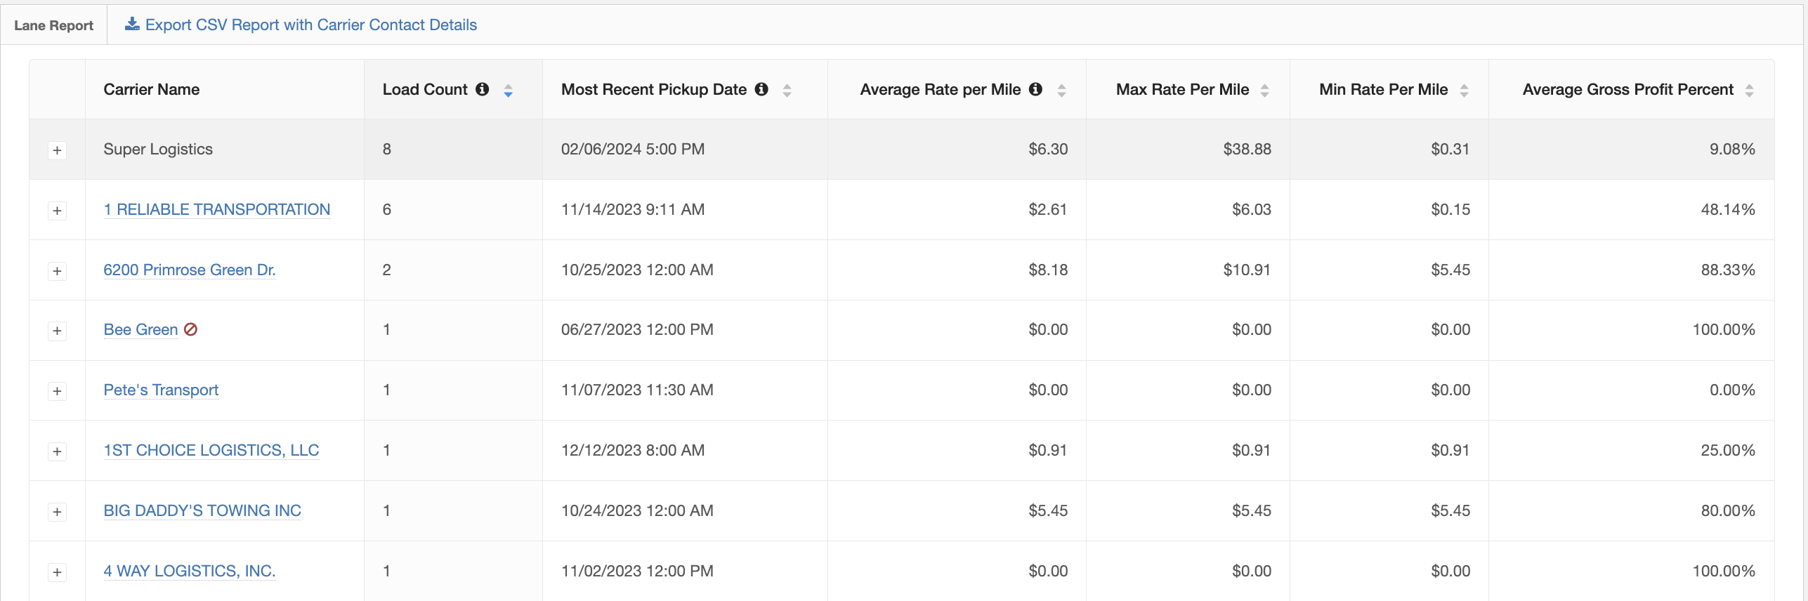Click the Average Rate per Mile info icon

point(1035,89)
